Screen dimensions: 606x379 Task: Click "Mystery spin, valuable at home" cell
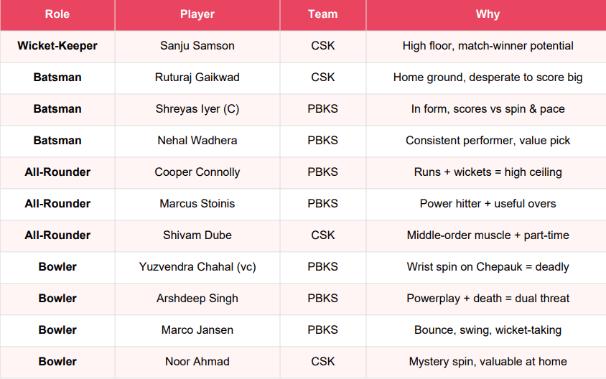[x=488, y=362]
